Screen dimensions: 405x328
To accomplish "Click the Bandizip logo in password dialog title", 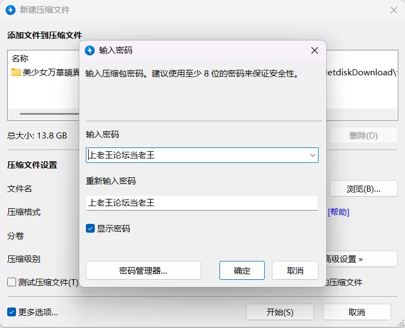I will (90, 50).
